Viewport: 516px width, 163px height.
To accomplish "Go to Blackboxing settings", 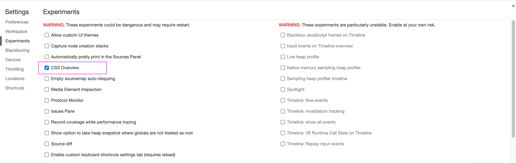I will coord(17,50).
